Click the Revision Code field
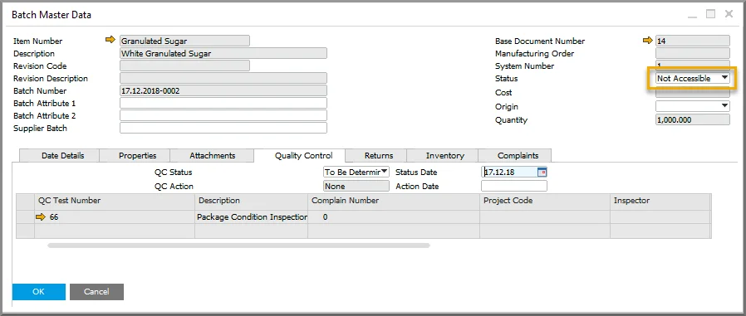Image resolution: width=746 pixels, height=316 pixels. pyautogui.click(x=184, y=66)
